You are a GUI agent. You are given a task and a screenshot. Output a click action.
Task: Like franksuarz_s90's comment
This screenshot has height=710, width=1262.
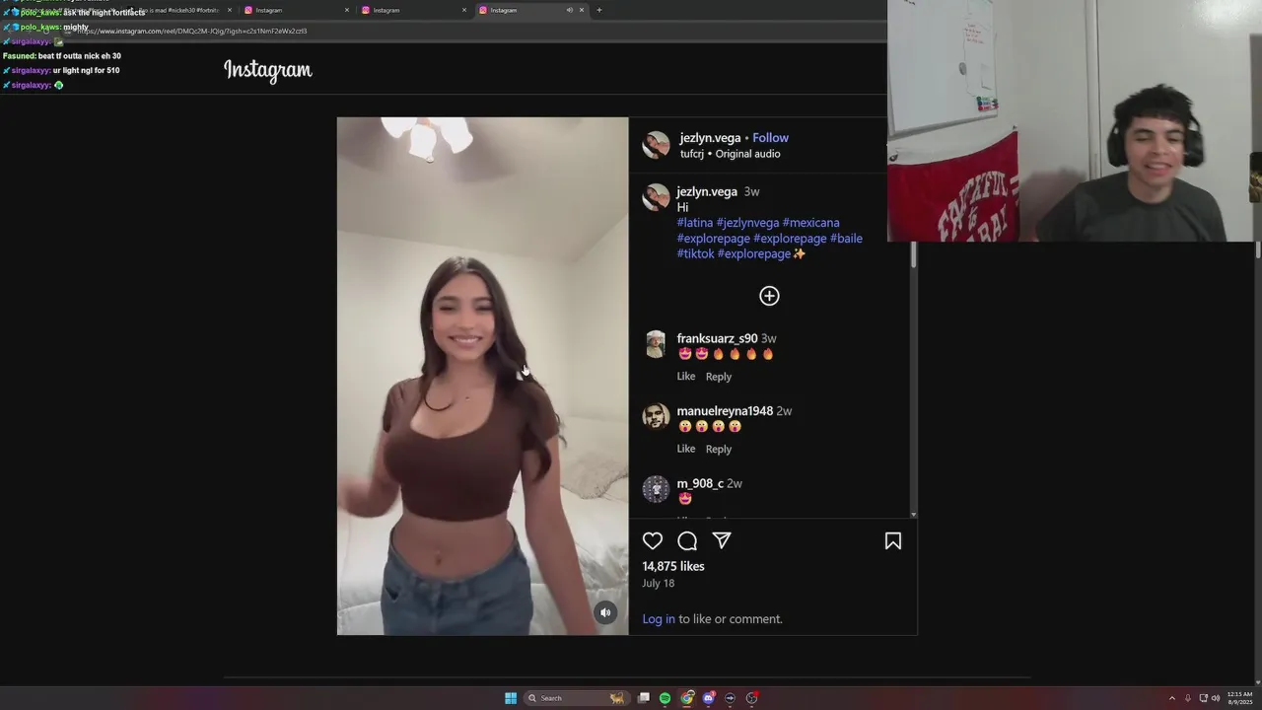pos(686,377)
